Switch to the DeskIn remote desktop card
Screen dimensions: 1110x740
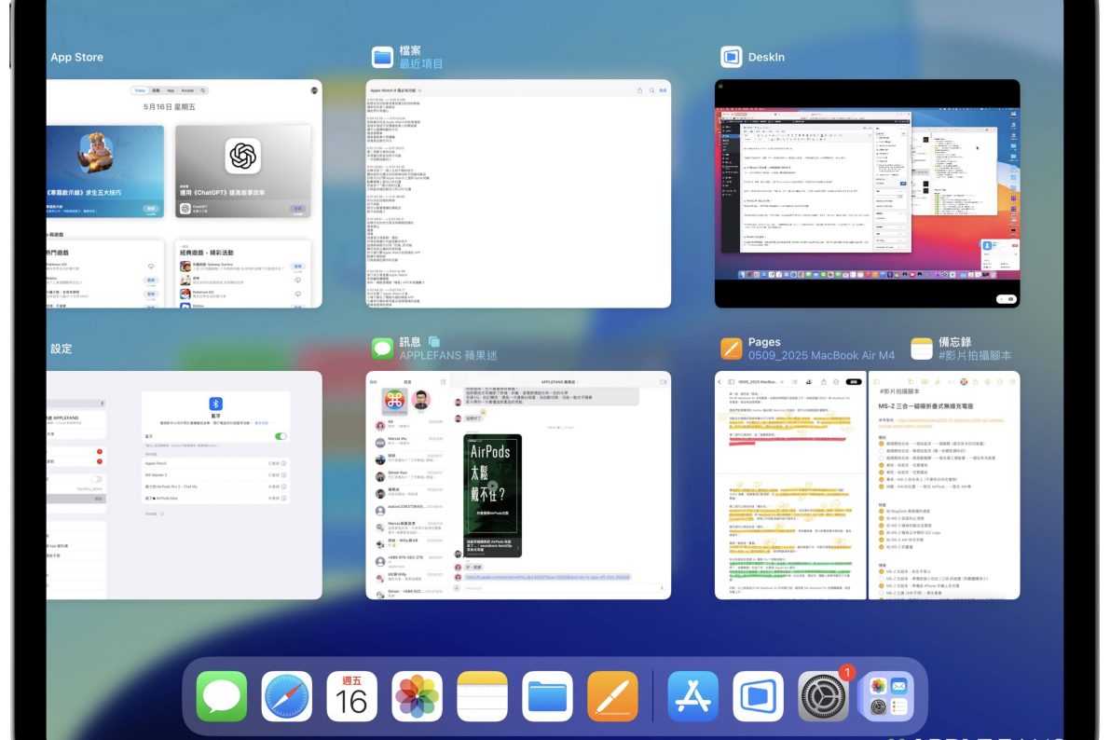pos(867,193)
